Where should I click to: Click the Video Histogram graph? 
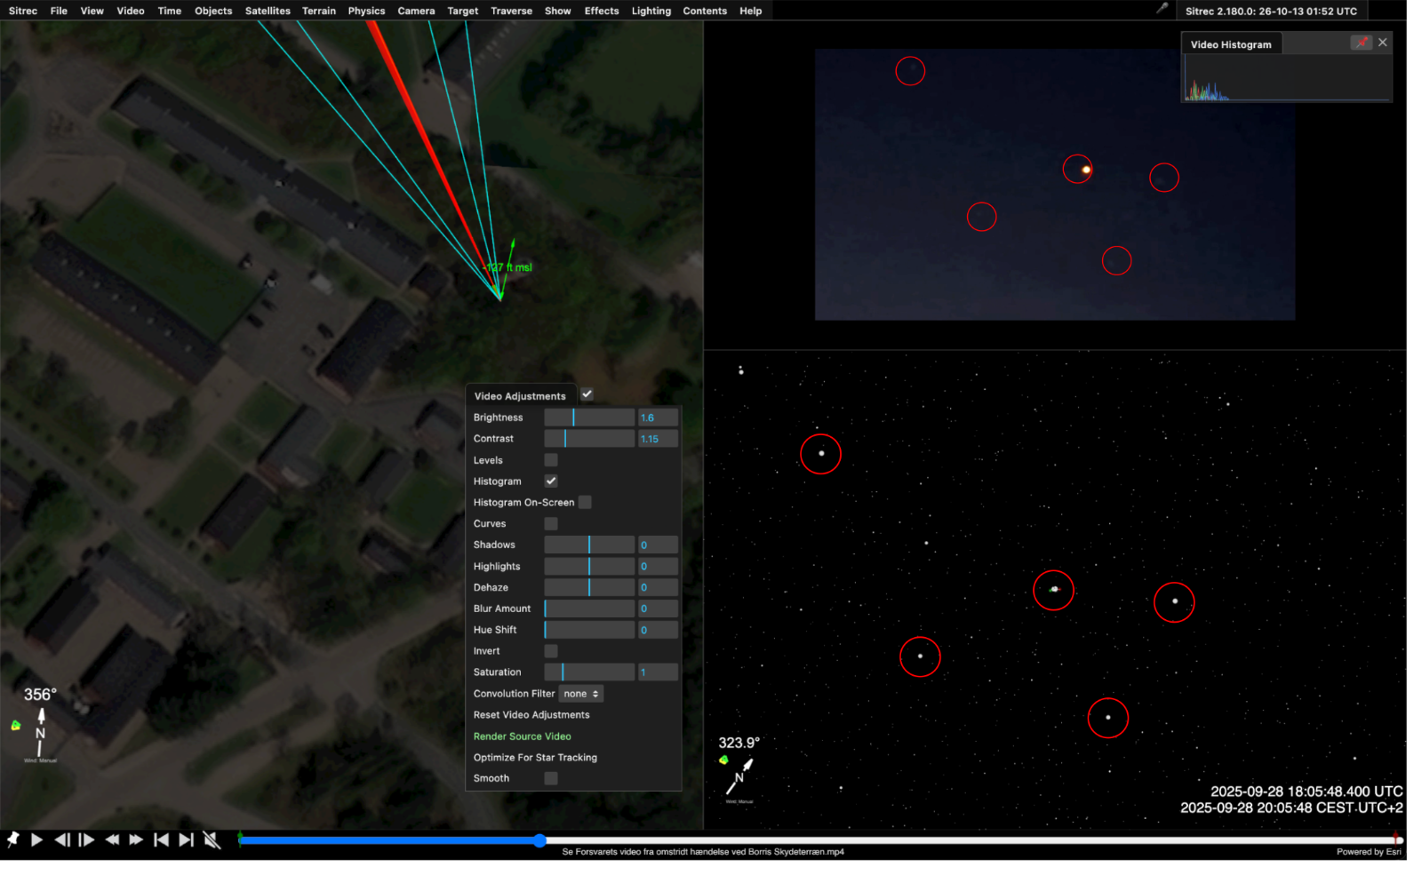(x=1287, y=78)
